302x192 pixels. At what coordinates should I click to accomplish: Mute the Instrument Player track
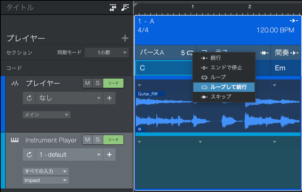[x=88, y=140]
